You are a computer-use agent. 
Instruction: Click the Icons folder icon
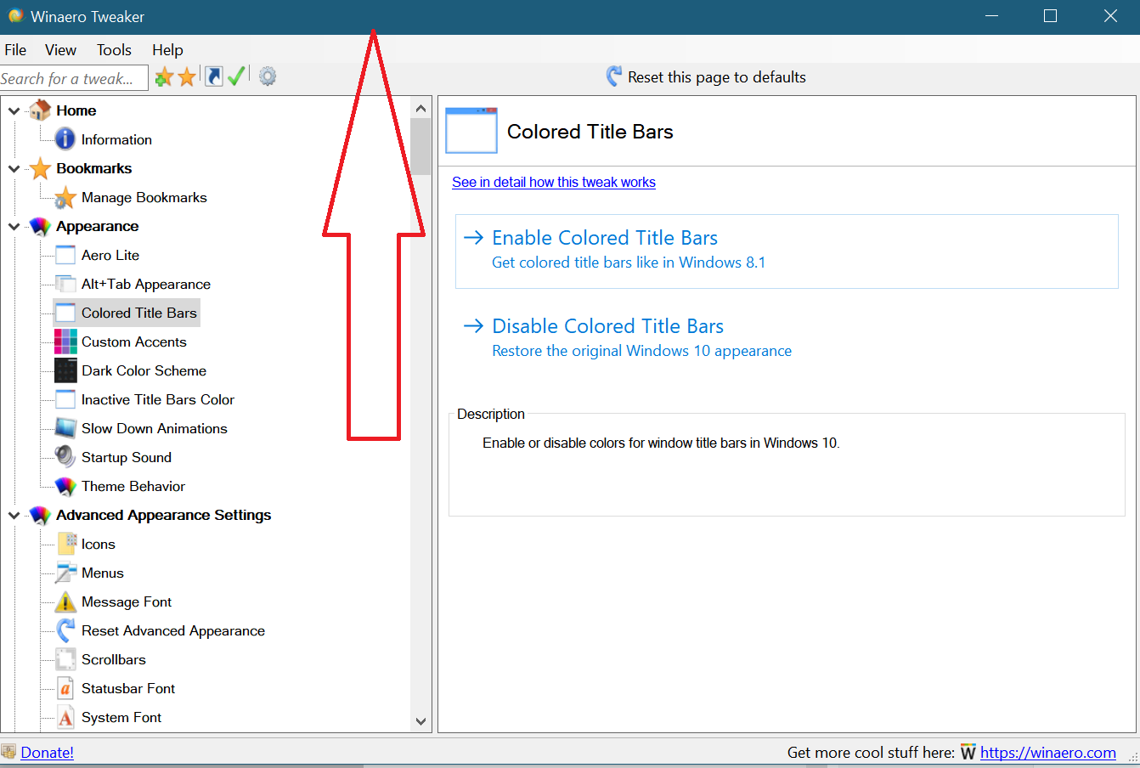[65, 544]
